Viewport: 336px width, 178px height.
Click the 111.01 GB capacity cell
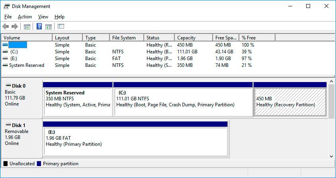point(187,52)
